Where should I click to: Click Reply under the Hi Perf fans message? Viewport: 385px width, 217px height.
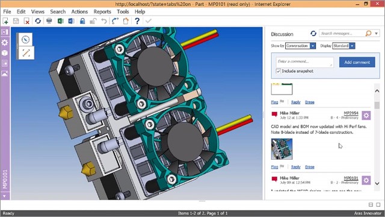click(x=295, y=167)
